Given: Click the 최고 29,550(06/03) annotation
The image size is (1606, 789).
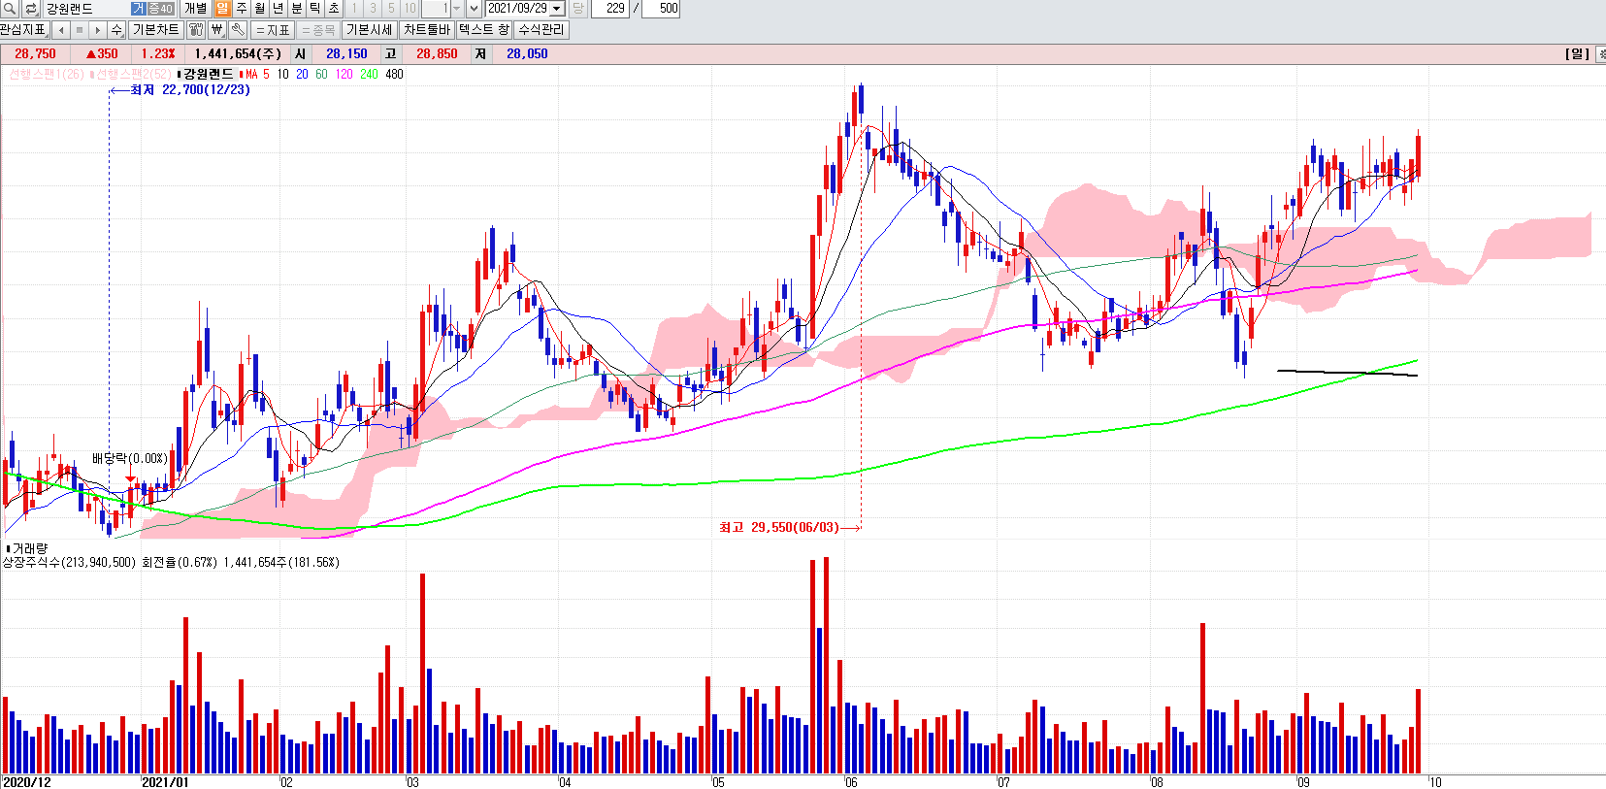Looking at the screenshot, I should click(x=778, y=527).
